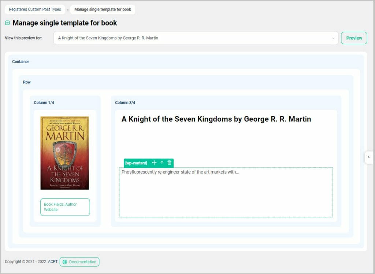
Task: Select the Container label
Action: pos(21,62)
